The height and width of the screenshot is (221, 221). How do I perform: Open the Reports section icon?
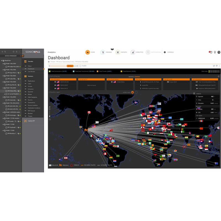pyautogui.click(x=118, y=52)
